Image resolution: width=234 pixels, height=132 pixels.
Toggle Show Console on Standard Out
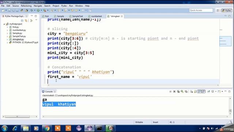(199, 91)
